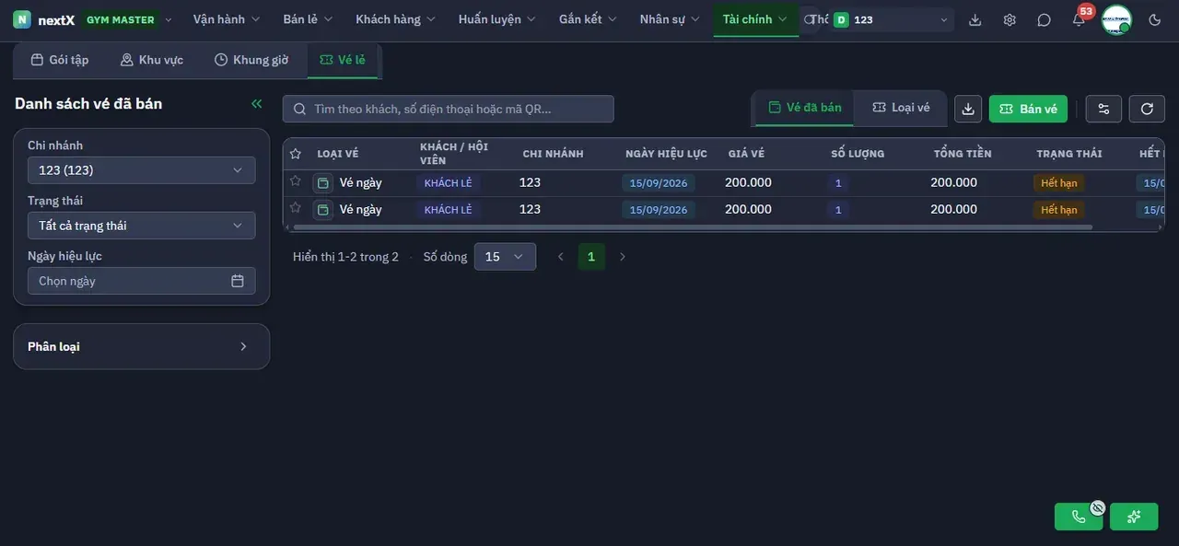The image size is (1179, 546).
Task: Click the next page arrow
Action: [623, 257]
